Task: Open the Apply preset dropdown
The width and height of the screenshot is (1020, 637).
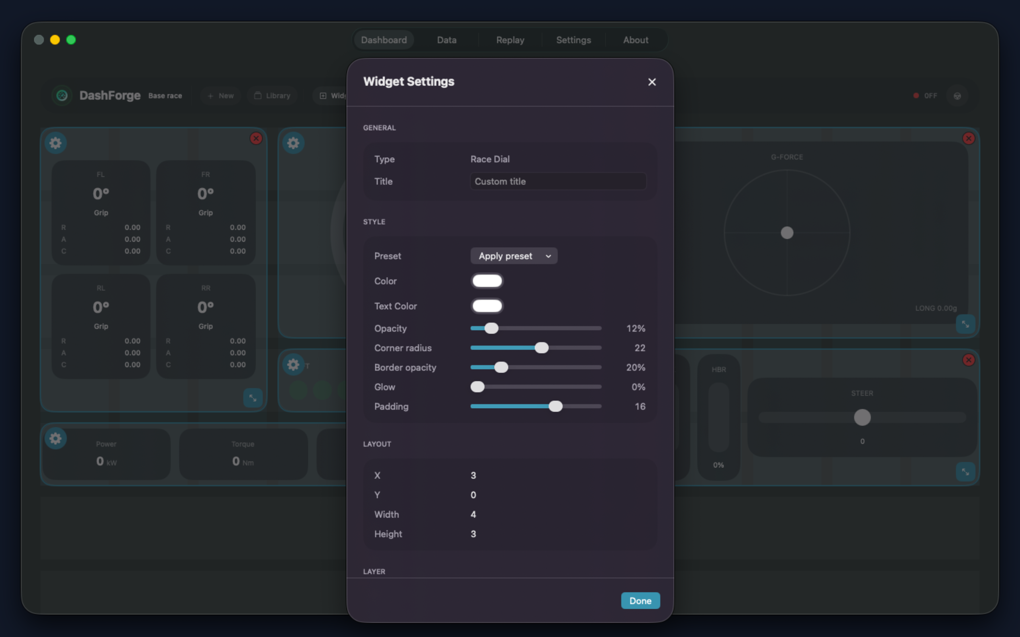Action: tap(514, 256)
